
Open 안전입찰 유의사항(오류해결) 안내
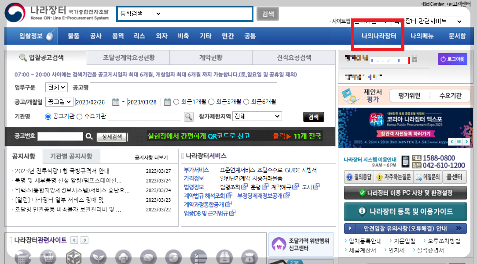coord(405,228)
